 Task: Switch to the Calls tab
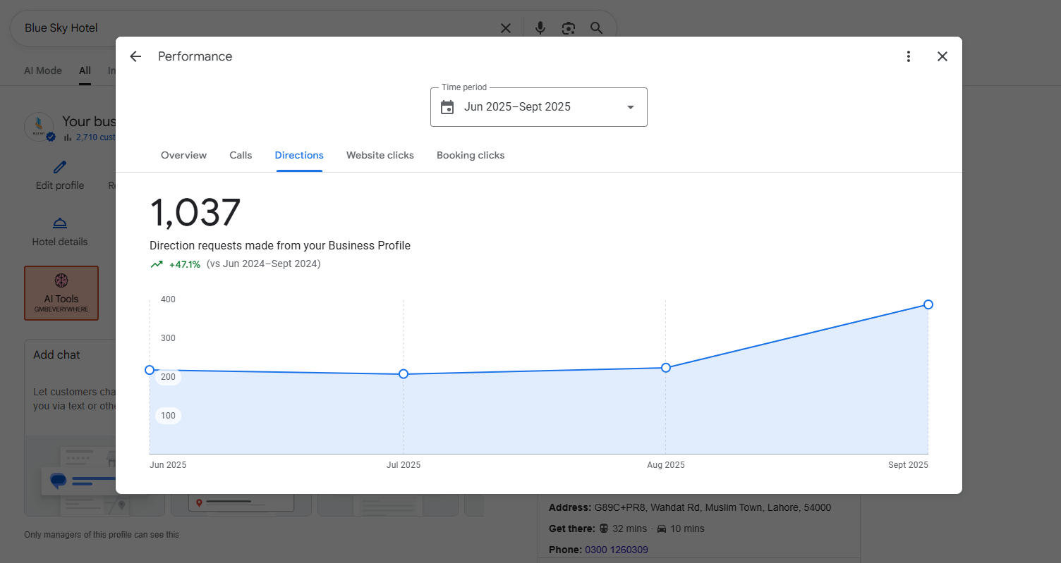(x=241, y=155)
